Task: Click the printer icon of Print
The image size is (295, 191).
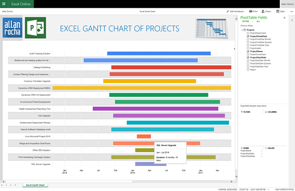Action: tap(251, 11)
